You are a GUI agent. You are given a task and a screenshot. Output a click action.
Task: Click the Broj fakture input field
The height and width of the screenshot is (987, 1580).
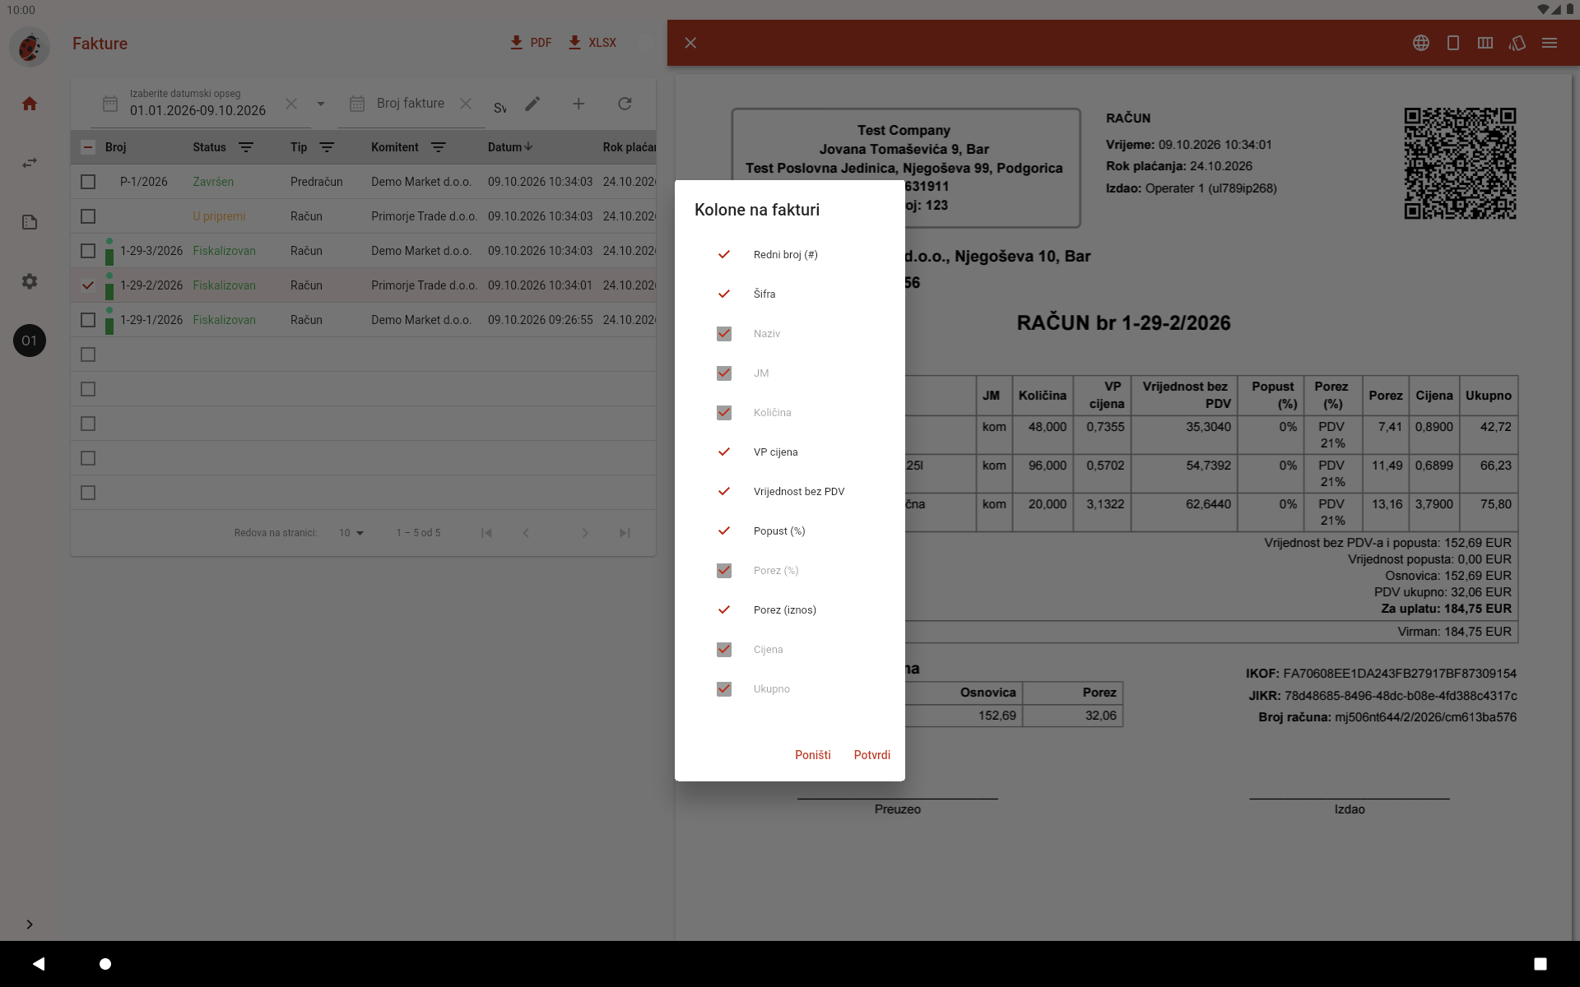tap(411, 104)
